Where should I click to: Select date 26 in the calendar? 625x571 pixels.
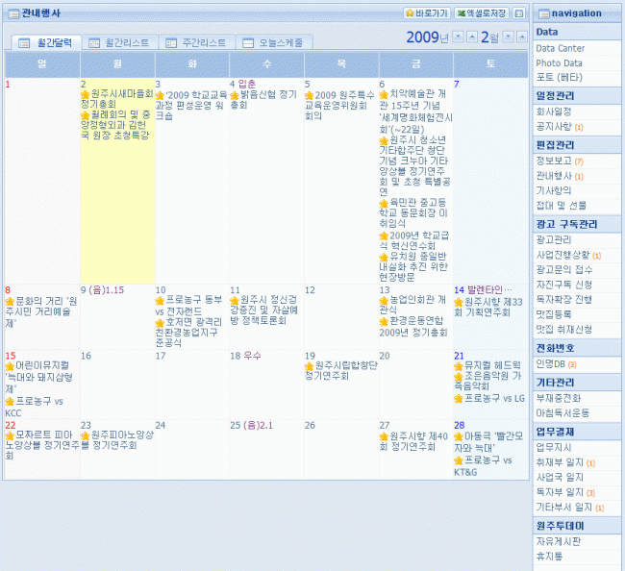pyautogui.click(x=310, y=426)
